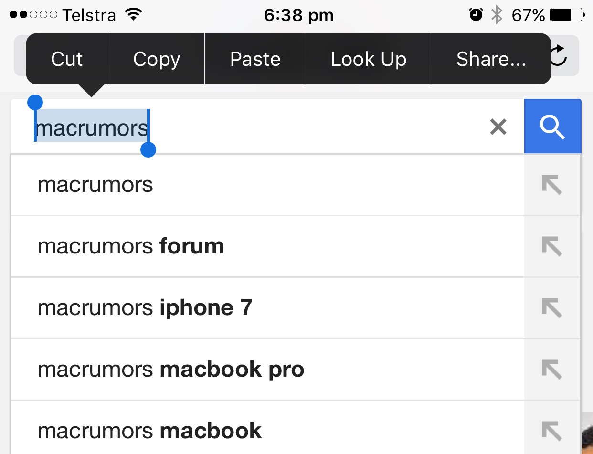This screenshot has height=454, width=593.
Task: Choose the "macrumors macbook pro" suggestion
Action: click(x=171, y=369)
